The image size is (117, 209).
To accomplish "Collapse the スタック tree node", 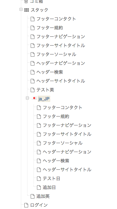I will point(21,9).
